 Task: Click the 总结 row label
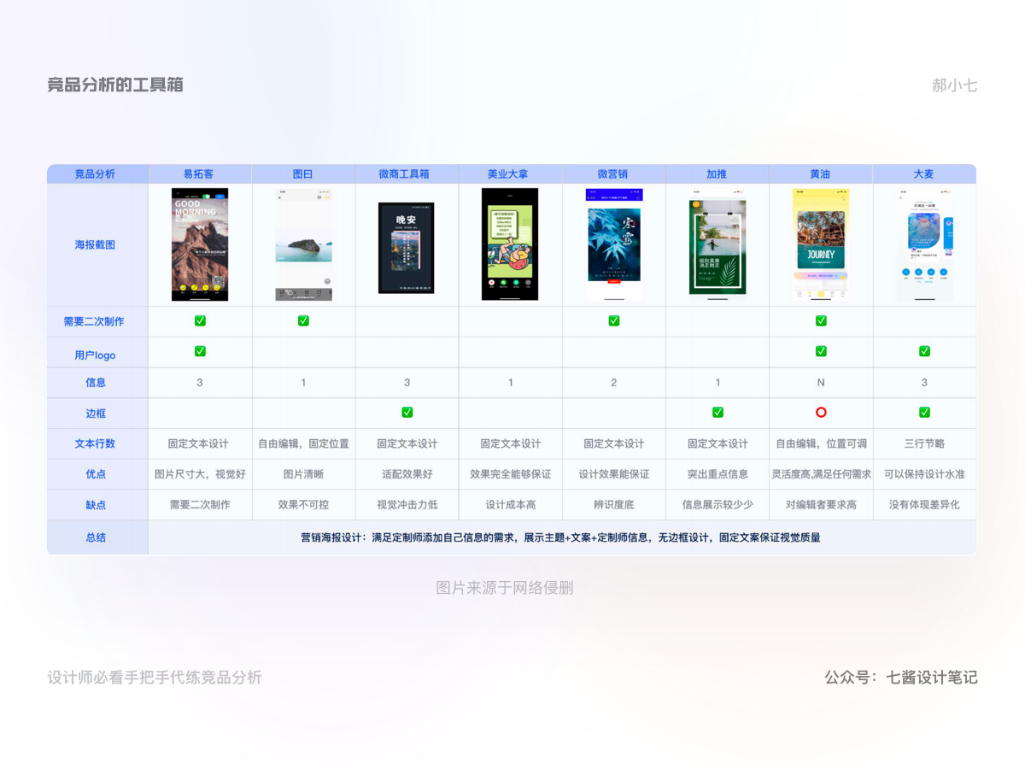pos(97,537)
